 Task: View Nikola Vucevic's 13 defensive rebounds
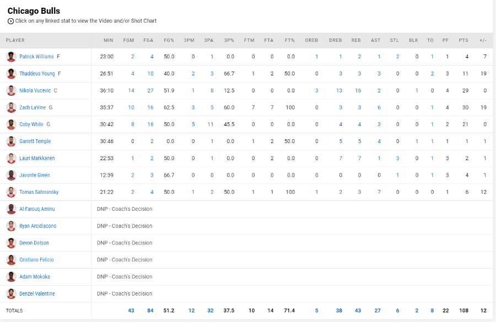point(339,90)
